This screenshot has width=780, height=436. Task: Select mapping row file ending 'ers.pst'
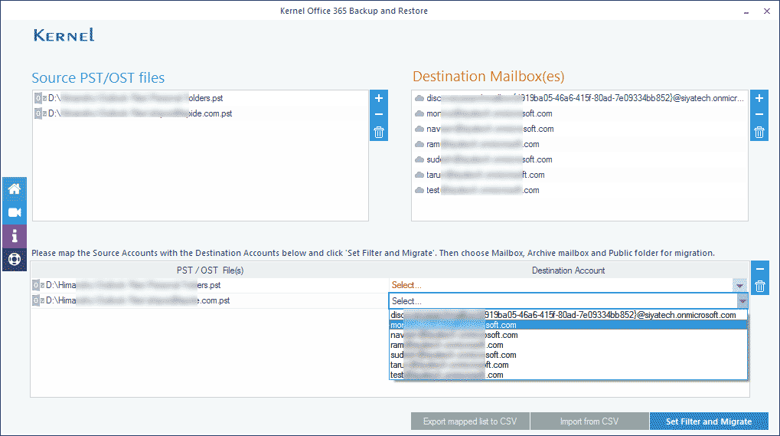(127, 285)
